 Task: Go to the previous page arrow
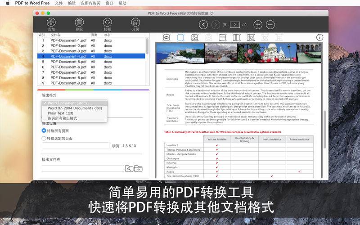pos(203,25)
